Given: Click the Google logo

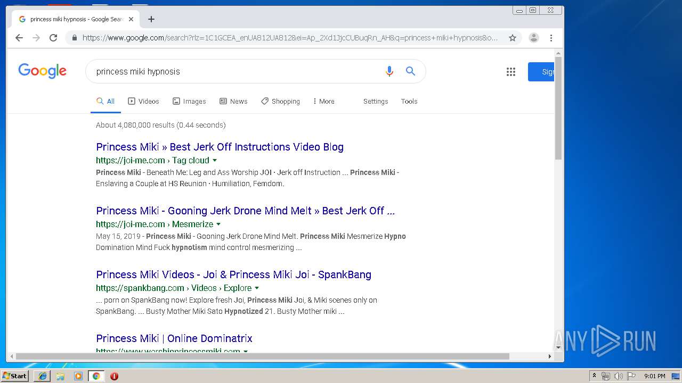Looking at the screenshot, I should [x=43, y=71].
